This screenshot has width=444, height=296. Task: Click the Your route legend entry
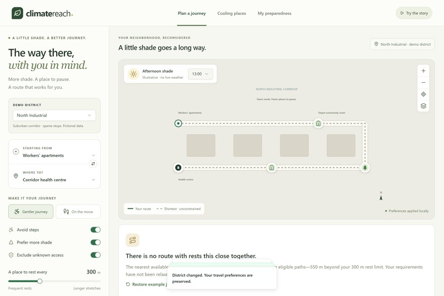139,209
